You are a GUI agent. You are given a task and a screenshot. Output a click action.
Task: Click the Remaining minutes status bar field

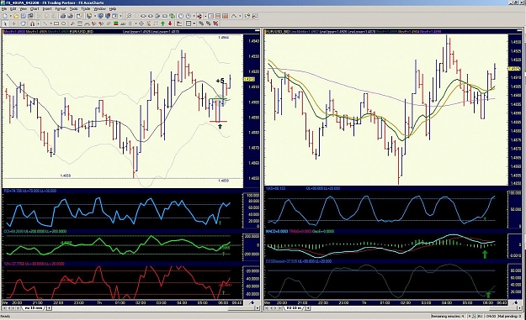tap(448, 316)
